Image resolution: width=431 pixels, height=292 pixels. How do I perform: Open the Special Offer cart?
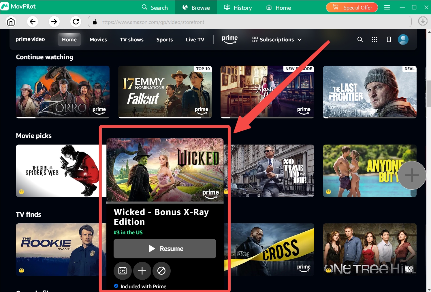(x=352, y=7)
